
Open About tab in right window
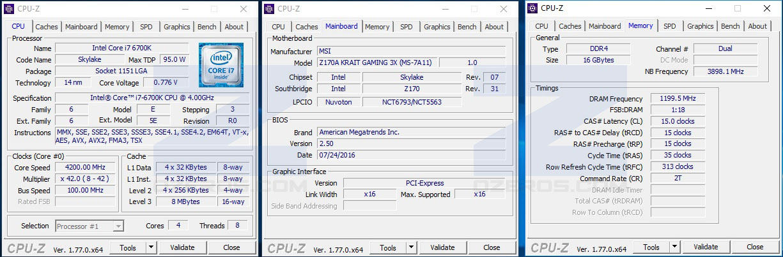[x=757, y=26]
